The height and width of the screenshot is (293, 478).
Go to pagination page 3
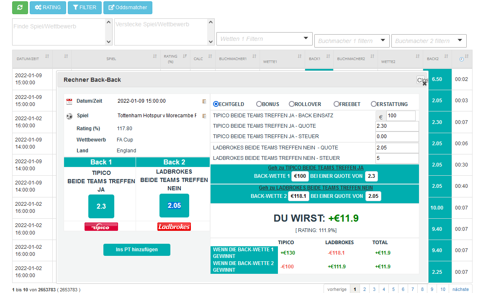[374, 289]
